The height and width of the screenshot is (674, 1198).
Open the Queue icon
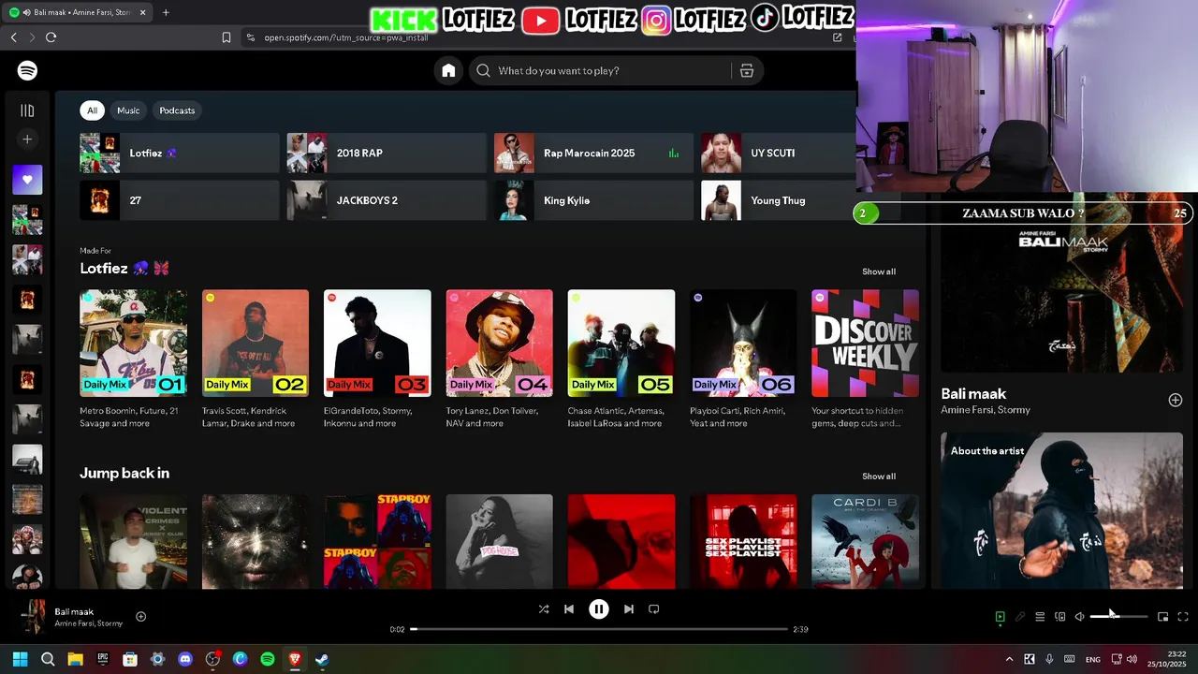pos(1040,617)
